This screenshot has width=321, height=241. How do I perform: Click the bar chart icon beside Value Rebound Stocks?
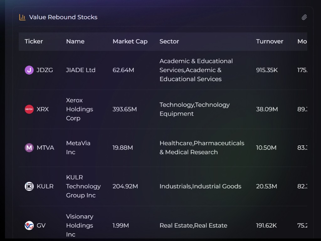pos(22,17)
